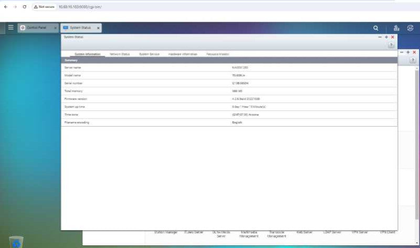Open LDAP Server in Control Panel
The height and width of the screenshot is (248, 420).
coord(332,232)
